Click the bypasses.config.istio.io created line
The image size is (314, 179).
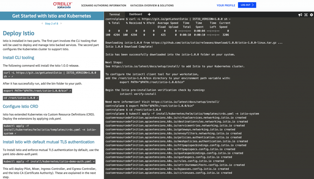point(167,169)
